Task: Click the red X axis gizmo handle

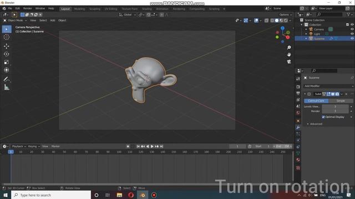Action: (x=288, y=37)
